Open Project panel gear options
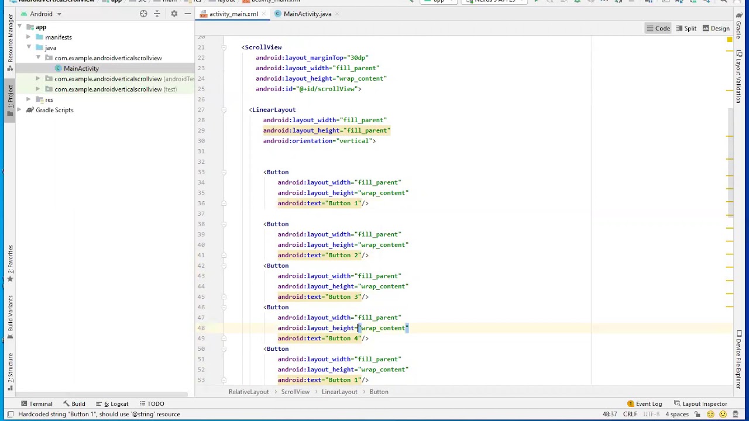The width and height of the screenshot is (749, 421). 174,13
